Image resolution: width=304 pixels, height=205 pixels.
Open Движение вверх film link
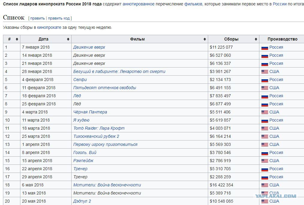click(89, 47)
